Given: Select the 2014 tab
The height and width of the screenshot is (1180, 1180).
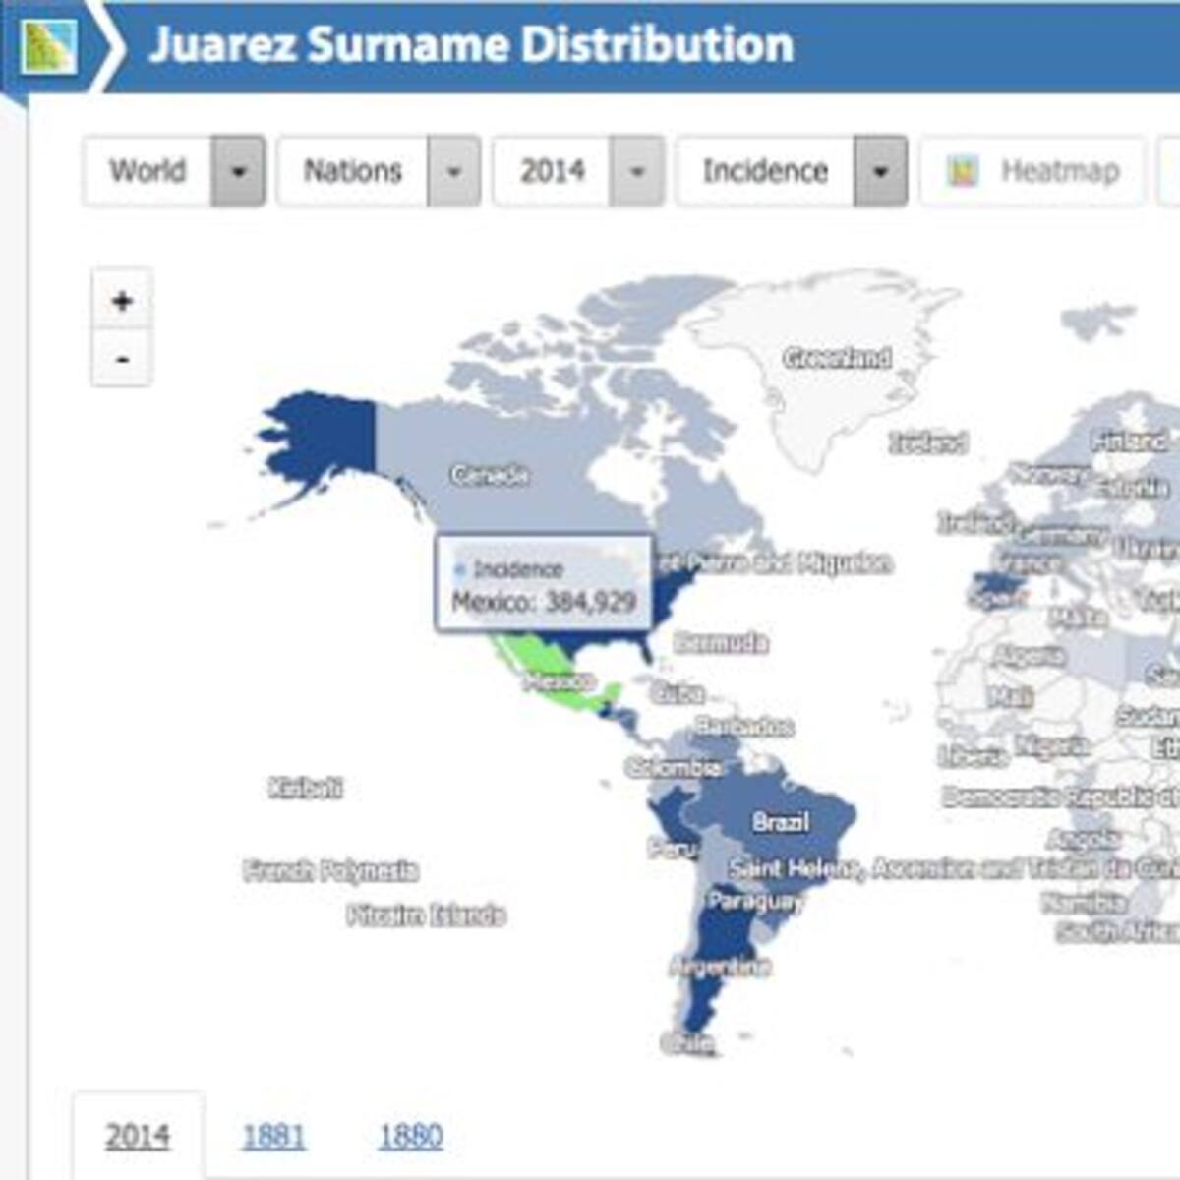Looking at the screenshot, I should pos(138,1136).
